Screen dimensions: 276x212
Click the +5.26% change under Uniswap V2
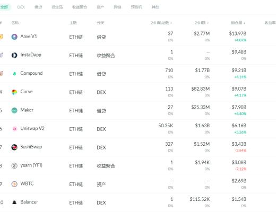click(x=240, y=132)
